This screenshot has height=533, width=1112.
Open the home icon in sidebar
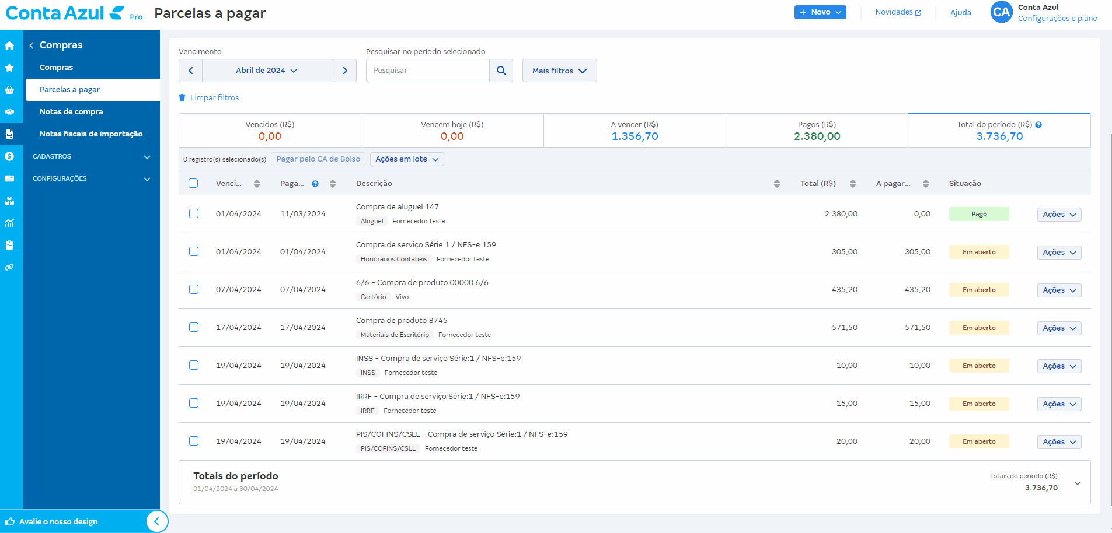9,45
